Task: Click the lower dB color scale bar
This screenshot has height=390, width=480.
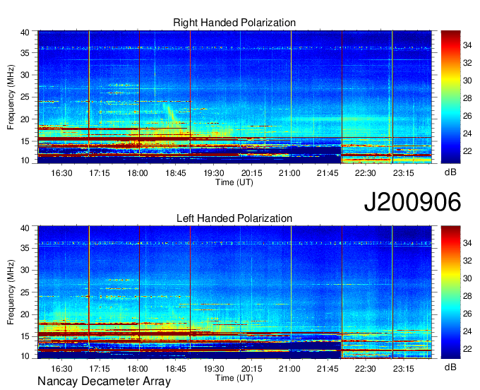Action: coord(450,292)
